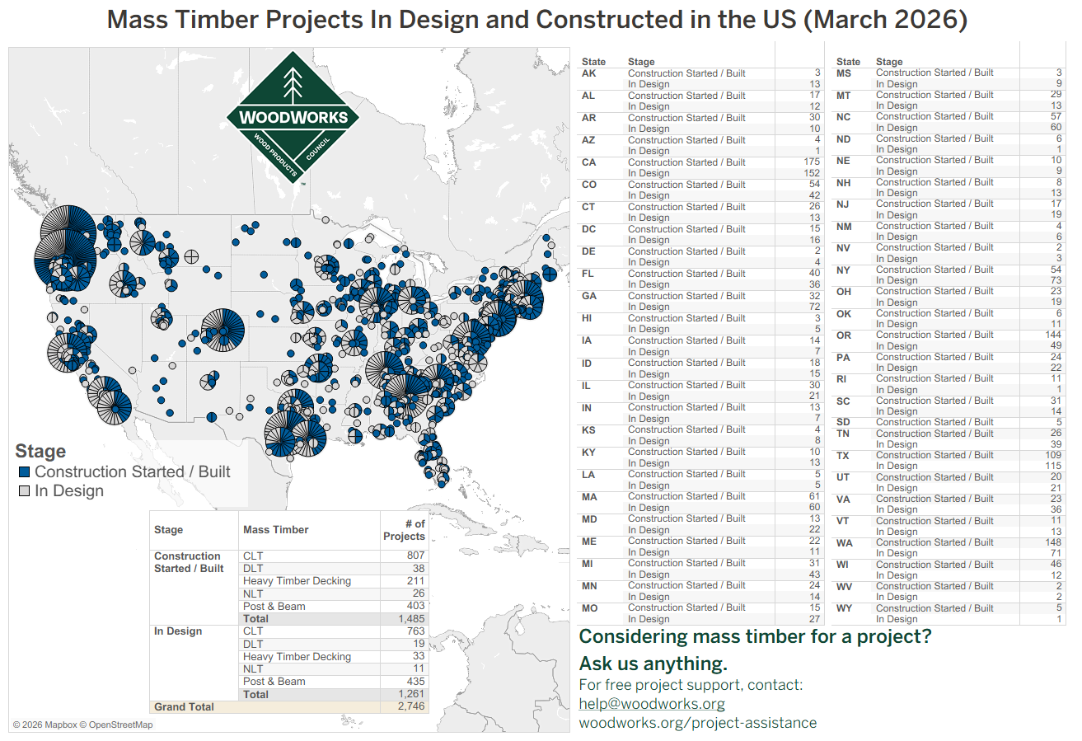Open the help@woodworks.org email link
This screenshot has width=1082, height=741.
point(652,704)
